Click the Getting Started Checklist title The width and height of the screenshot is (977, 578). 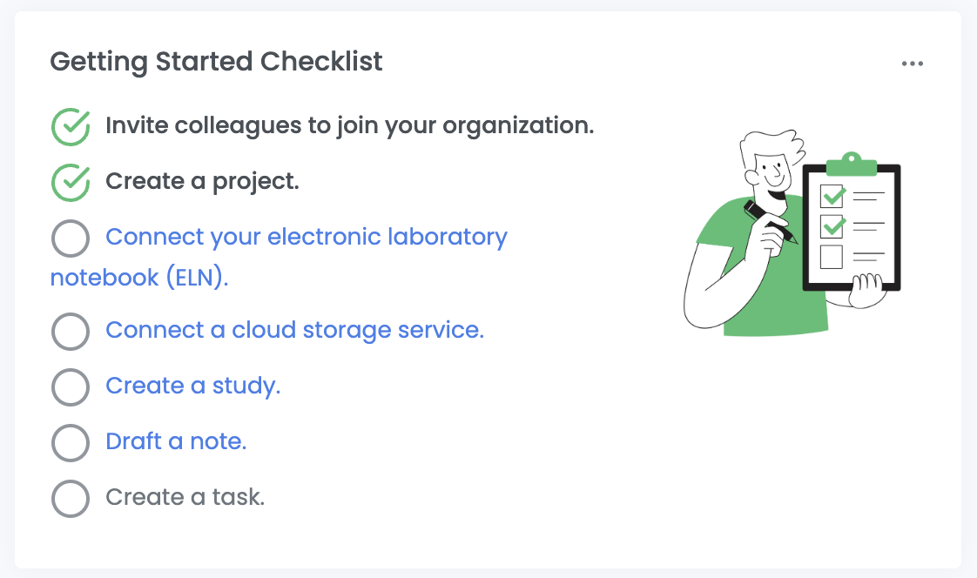(x=216, y=63)
